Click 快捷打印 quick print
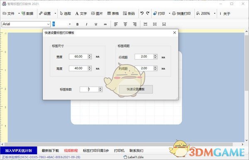249x160 pixels. (x=181, y=14)
